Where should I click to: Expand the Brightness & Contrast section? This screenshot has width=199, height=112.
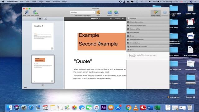(148, 46)
